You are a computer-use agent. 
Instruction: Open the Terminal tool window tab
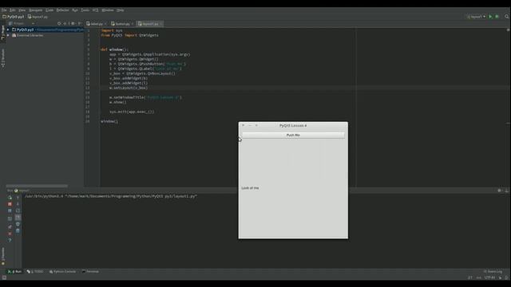(x=90, y=271)
